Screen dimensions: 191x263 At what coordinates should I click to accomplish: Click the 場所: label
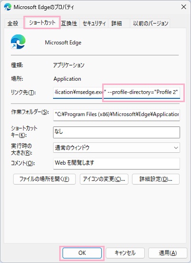pos(17,78)
